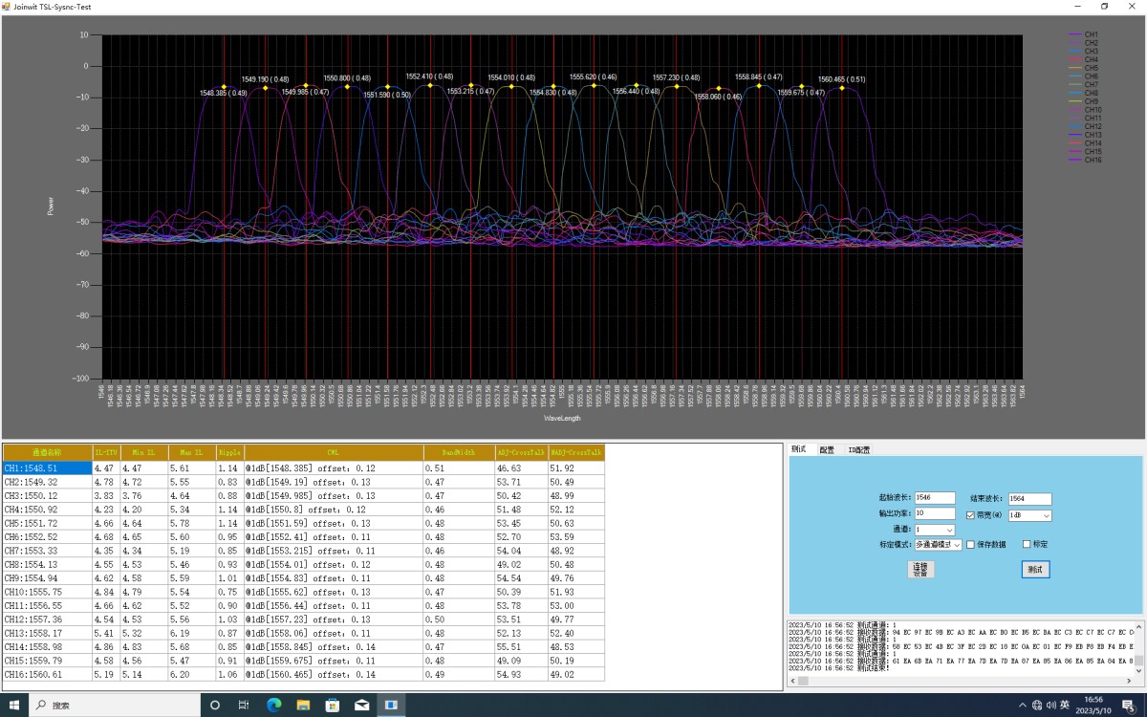The image size is (1147, 717).
Task: Open the Mail app on taskbar
Action: coord(361,705)
